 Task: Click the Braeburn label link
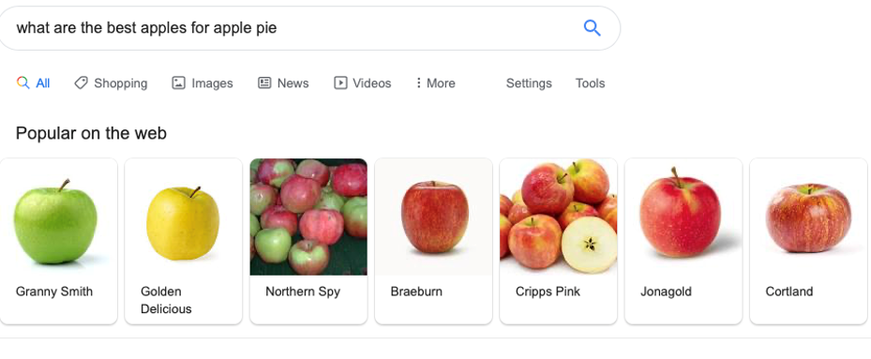click(416, 292)
